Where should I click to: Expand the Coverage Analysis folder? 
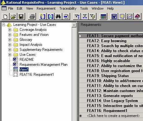pos(10,30)
